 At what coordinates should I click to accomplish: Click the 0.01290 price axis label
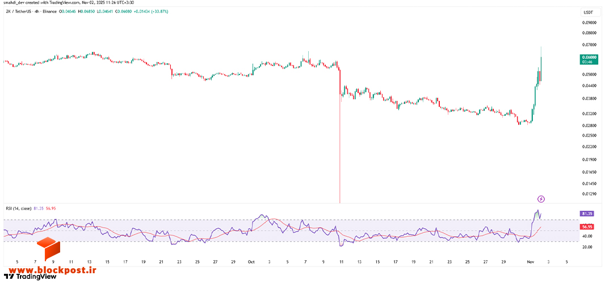point(589,193)
